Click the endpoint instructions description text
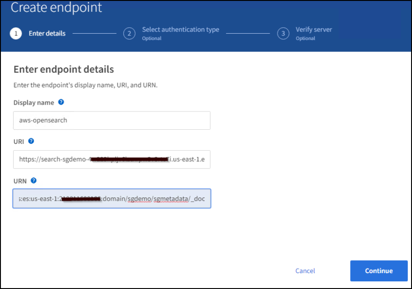 pyautogui.click(x=85, y=85)
